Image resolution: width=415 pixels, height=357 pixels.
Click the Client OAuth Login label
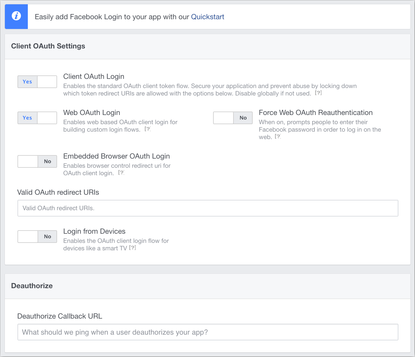click(94, 77)
